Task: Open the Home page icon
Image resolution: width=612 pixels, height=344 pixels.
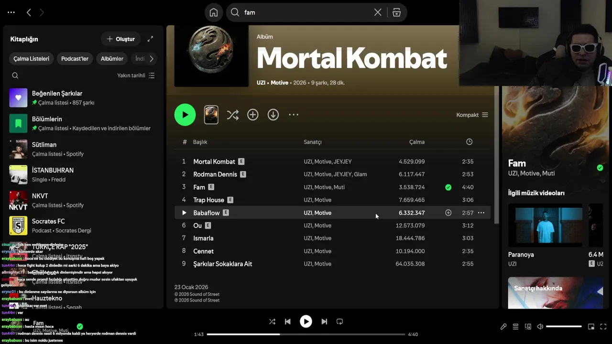Action: (214, 12)
